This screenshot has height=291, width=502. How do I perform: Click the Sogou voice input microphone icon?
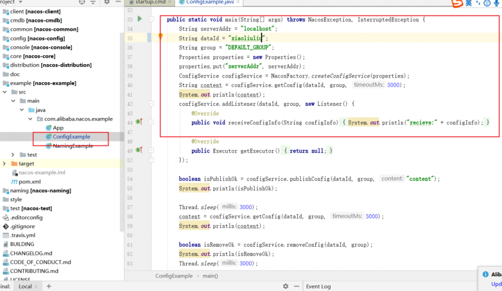(496, 3)
